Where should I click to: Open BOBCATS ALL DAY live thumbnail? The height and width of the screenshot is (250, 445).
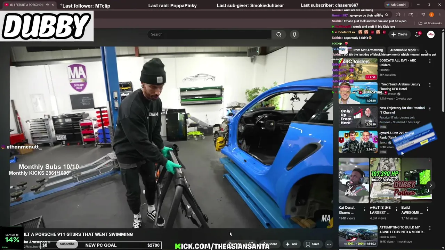tap(358, 69)
